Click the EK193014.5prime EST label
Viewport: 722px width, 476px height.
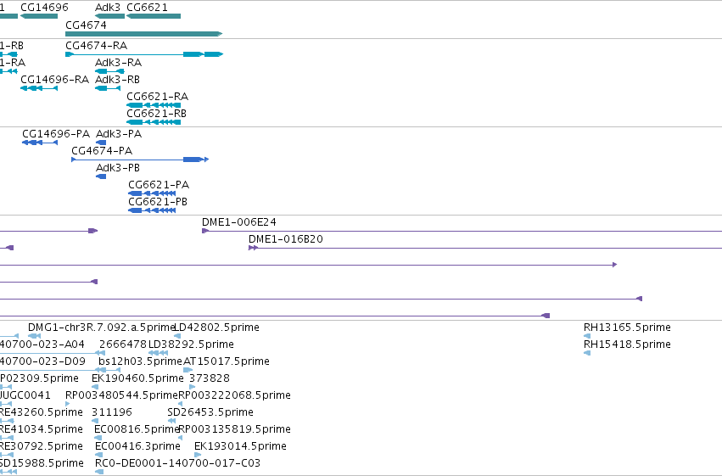[x=240, y=446]
